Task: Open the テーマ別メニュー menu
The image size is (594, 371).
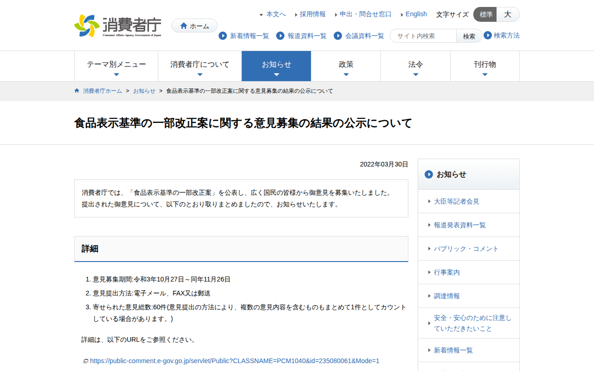Action: pyautogui.click(x=116, y=65)
